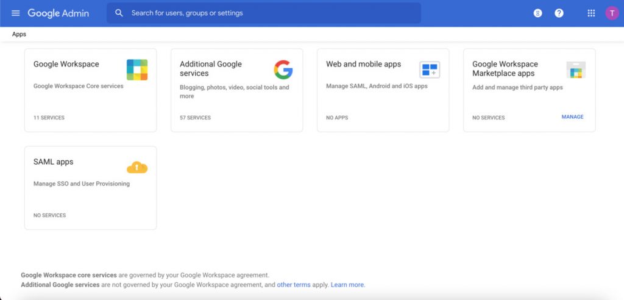This screenshot has width=624, height=300.
Task: Open the SAML apps card title
Action: tap(54, 162)
